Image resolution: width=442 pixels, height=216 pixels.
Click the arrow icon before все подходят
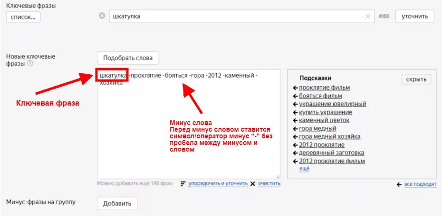tap(399, 185)
